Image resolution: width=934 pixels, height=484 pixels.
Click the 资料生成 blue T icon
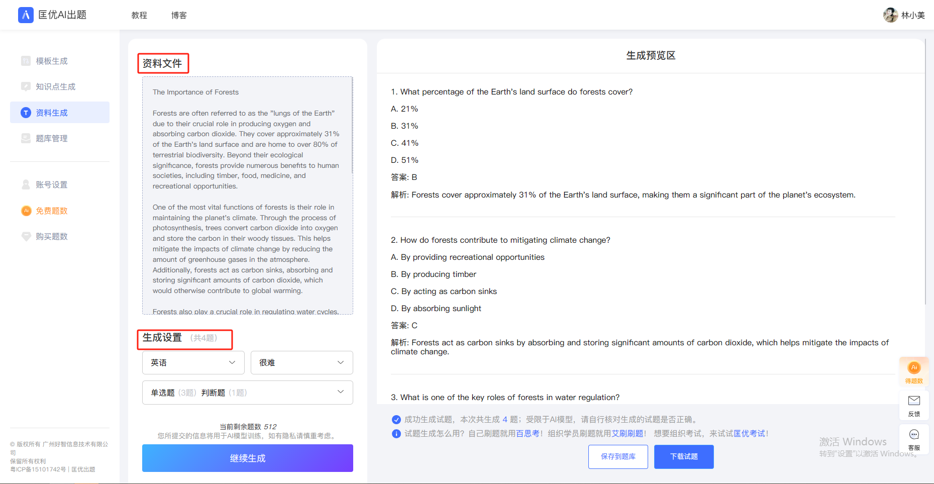(x=26, y=113)
